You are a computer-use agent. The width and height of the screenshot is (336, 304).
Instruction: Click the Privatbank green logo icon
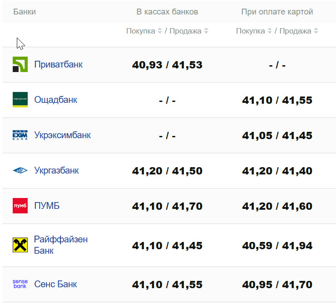click(x=20, y=64)
